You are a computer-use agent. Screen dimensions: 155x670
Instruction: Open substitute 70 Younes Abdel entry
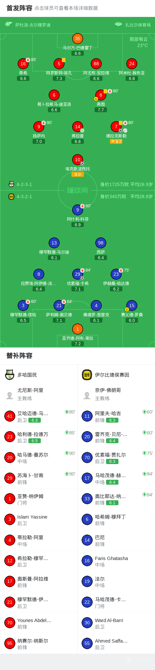[39, 623]
